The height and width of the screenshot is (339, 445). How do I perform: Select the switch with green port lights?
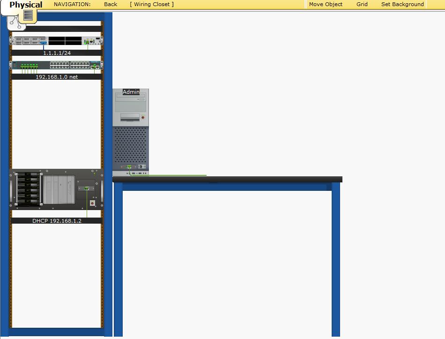[x=56, y=65]
